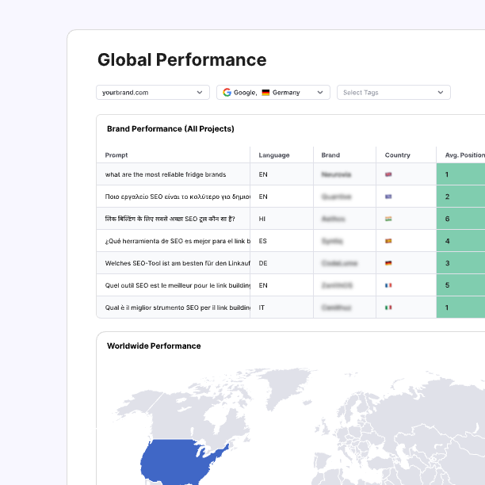Select the 'Quel outil SEO est le meilleur' prompt
The image size is (485, 485).
[178, 285]
